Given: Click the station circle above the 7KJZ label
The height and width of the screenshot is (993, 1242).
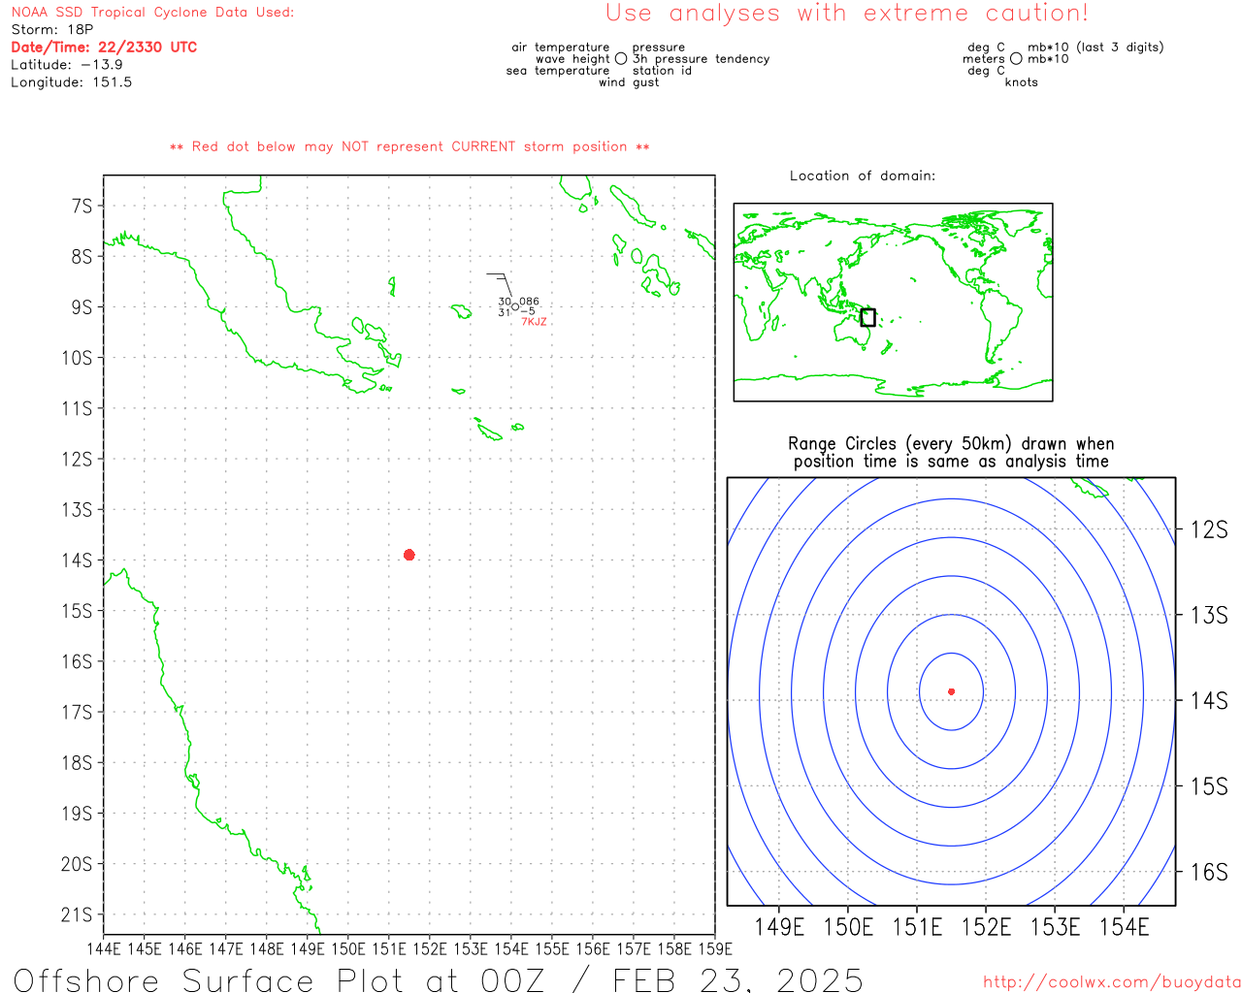Looking at the screenshot, I should point(515,307).
